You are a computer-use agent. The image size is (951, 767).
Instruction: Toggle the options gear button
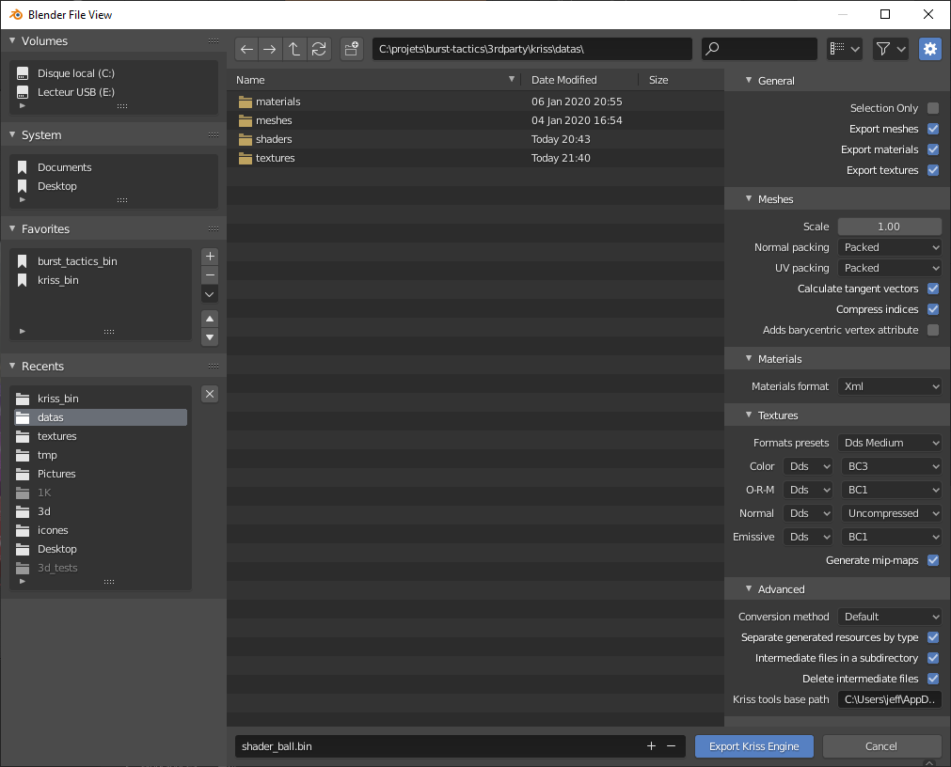930,49
